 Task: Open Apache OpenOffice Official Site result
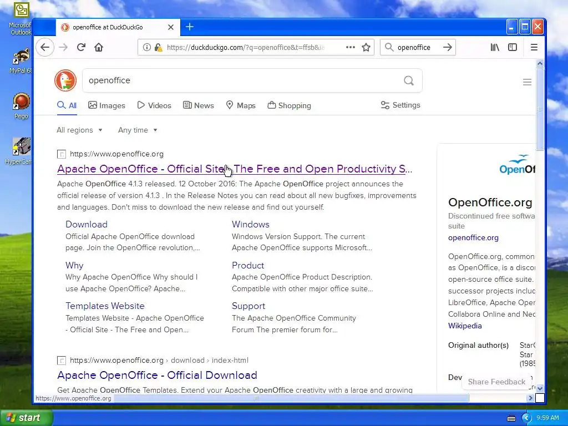[x=235, y=169]
